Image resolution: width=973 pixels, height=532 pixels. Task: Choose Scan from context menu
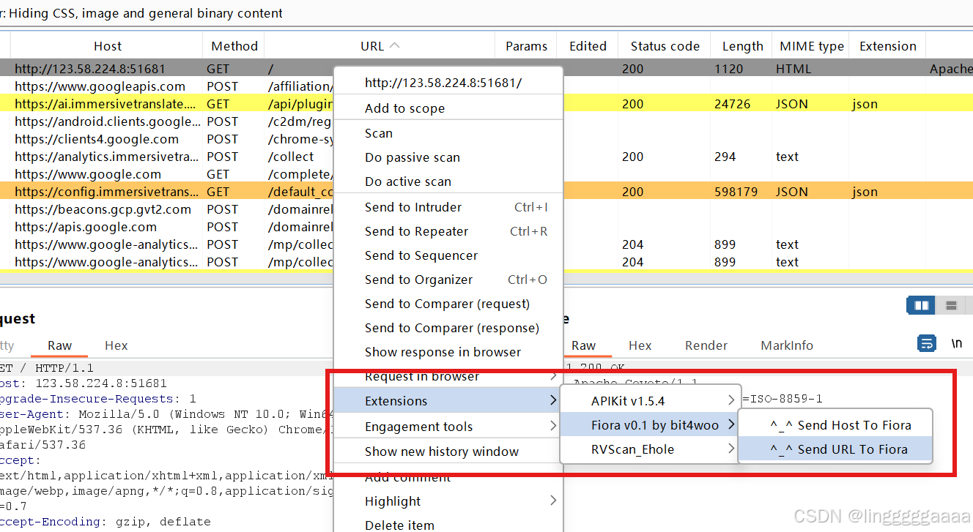pyautogui.click(x=448, y=133)
